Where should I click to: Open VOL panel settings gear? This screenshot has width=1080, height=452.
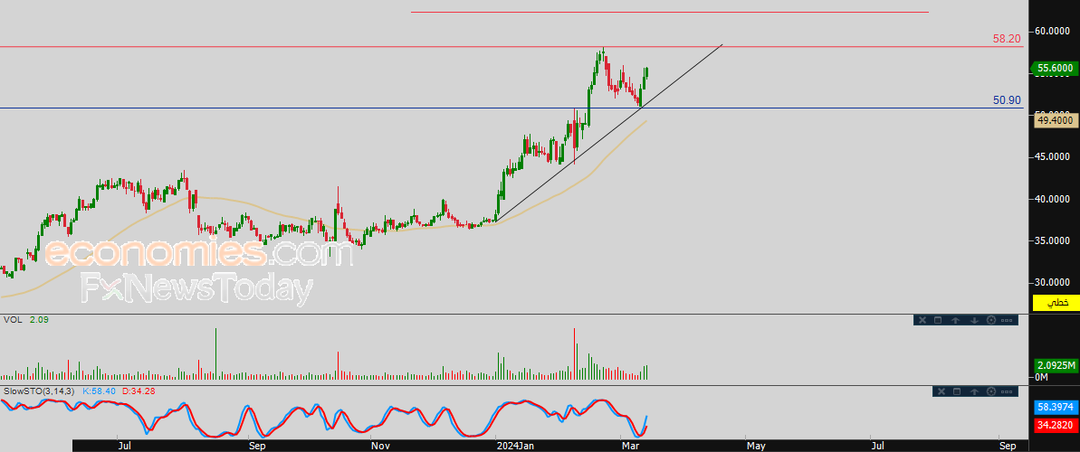(991, 320)
